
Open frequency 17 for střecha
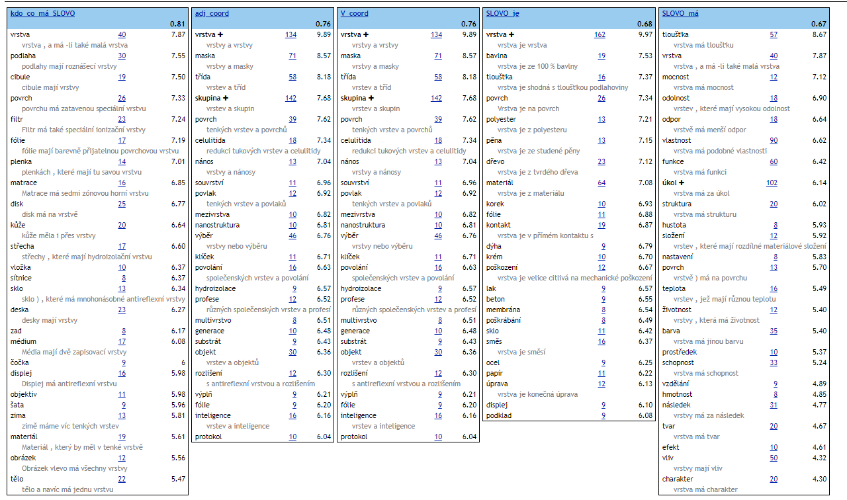(122, 246)
